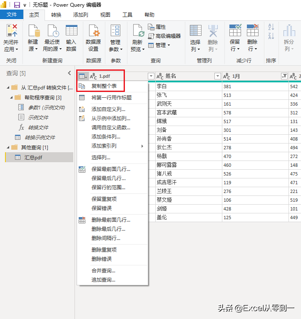The width and height of the screenshot is (301, 319).
Task: Expand the 管理 dropdown in query group
Action: (159, 45)
